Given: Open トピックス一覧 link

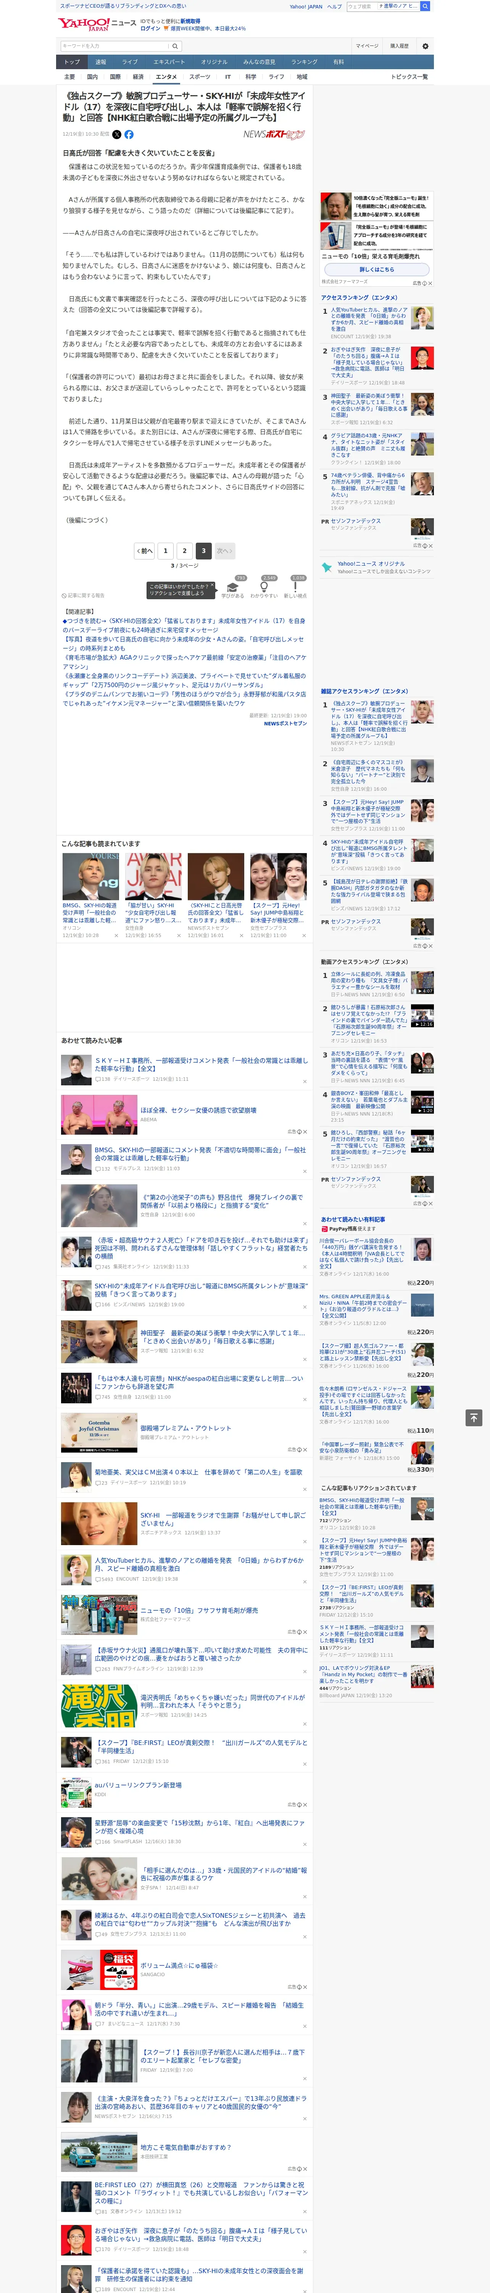Looking at the screenshot, I should (x=409, y=76).
